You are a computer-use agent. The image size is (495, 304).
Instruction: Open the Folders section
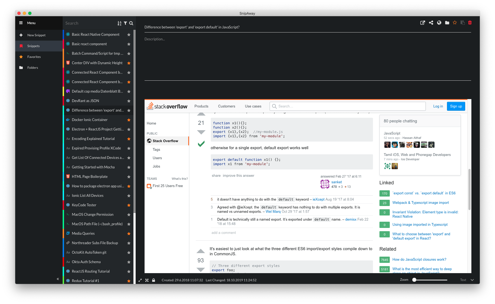coord(39,68)
